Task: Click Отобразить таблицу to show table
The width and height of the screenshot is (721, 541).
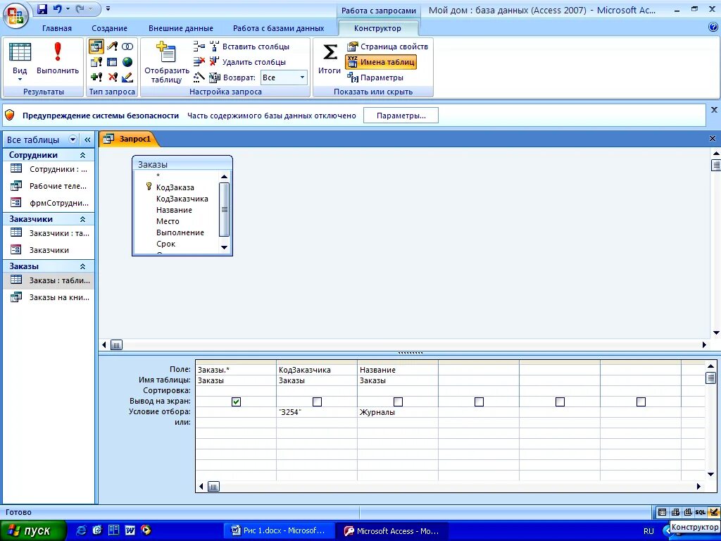Action: point(166,62)
